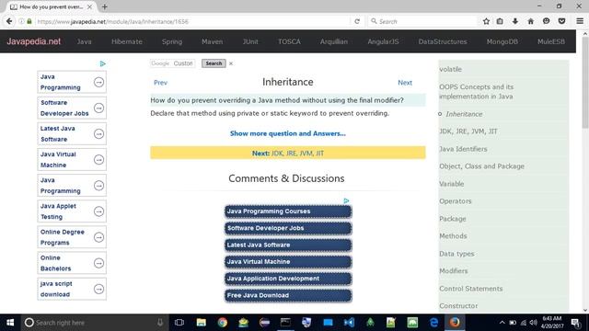Open the bookmarks list clipboard icon
This screenshot has width=589, height=331.
point(500,21)
